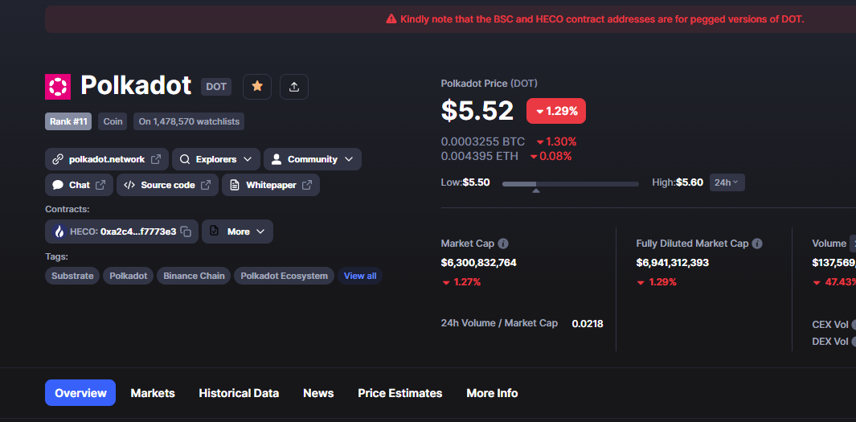Click the Rank #11 badge
Viewport: 856px width, 422px height.
[68, 121]
